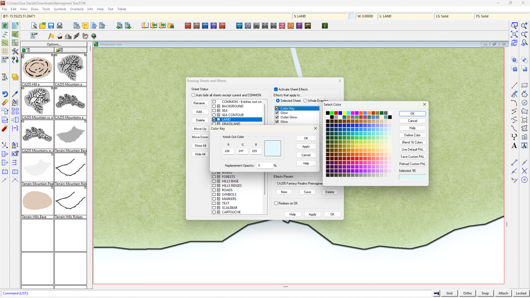Select the Text tool letter A icon
Screen dimensions: 530x298
click(514, 146)
